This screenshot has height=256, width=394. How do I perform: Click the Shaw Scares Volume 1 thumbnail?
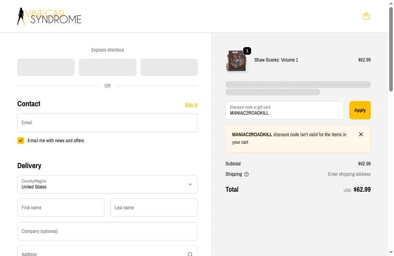[236, 61]
